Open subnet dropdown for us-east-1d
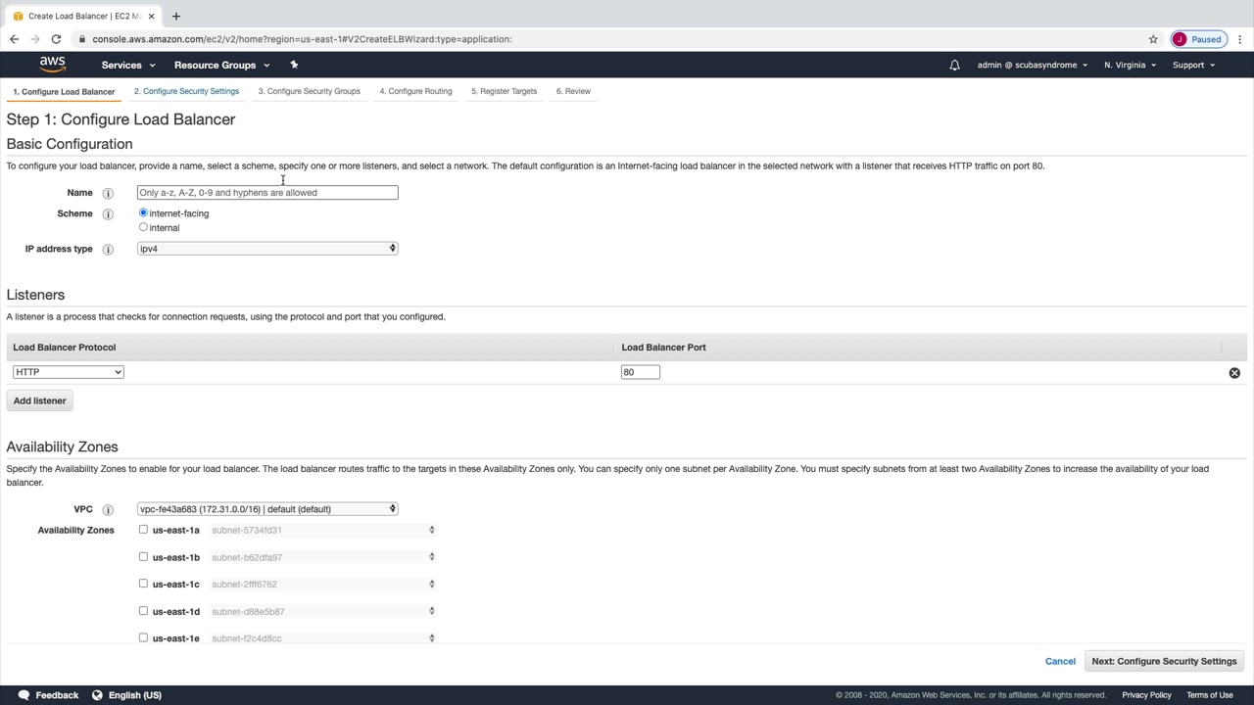This screenshot has width=1254, height=705. coord(322,612)
